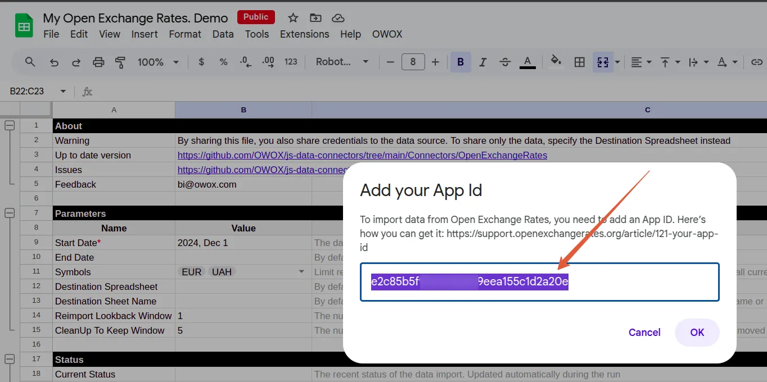Open text rotation dropdown

pyautogui.click(x=727, y=62)
